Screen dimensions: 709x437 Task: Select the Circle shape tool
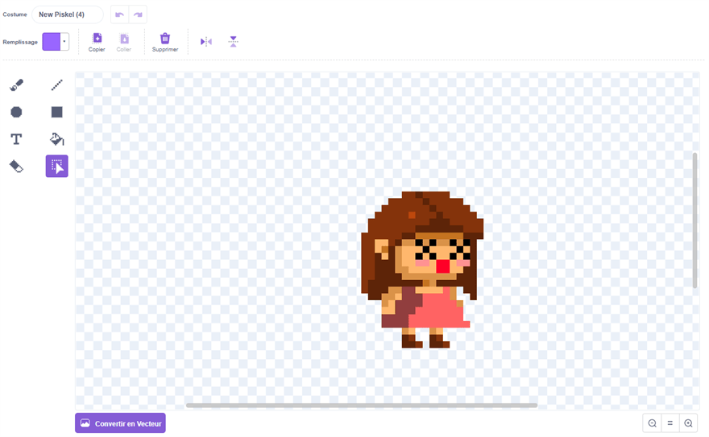16,112
